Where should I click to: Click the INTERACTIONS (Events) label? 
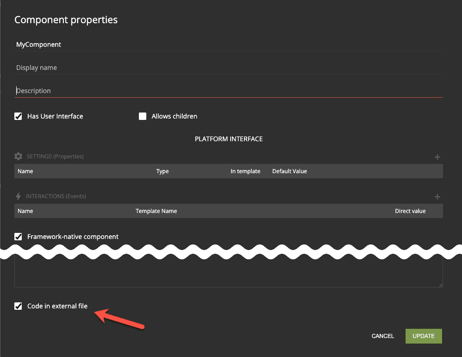(x=56, y=196)
